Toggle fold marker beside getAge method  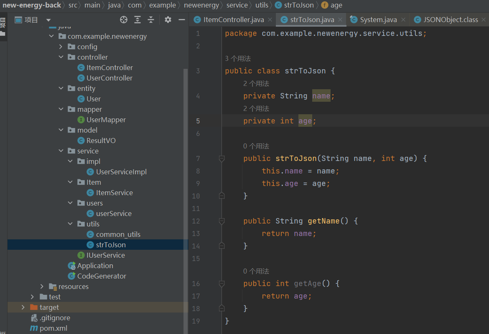tap(222, 284)
